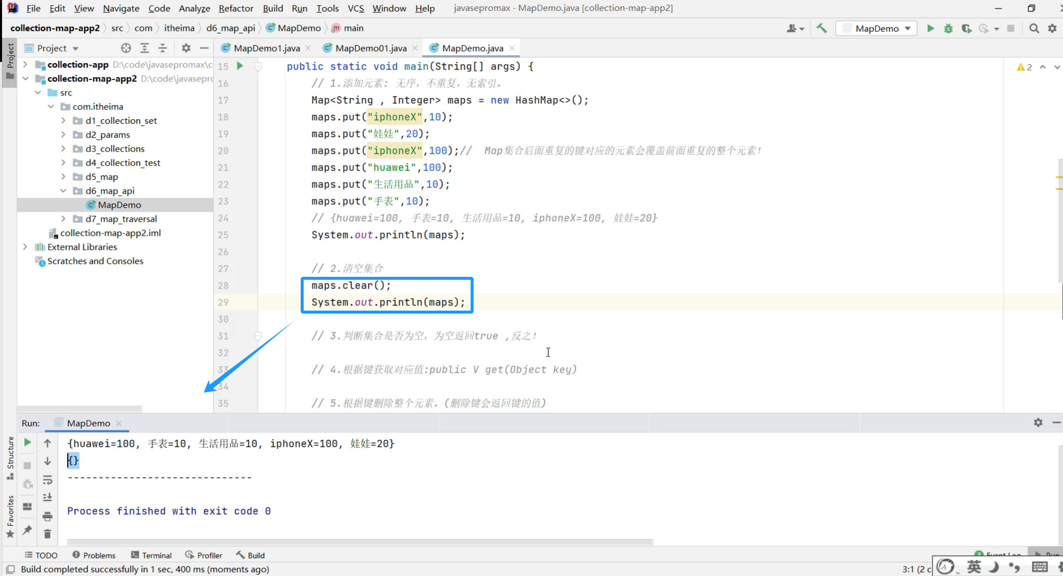Screen dimensions: 1063x576
Task: Click the run gutter arrow at line 15
Action: point(240,66)
